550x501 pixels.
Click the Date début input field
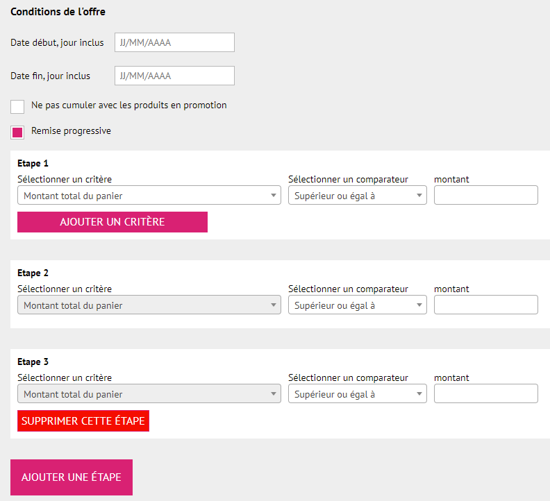[x=174, y=42]
